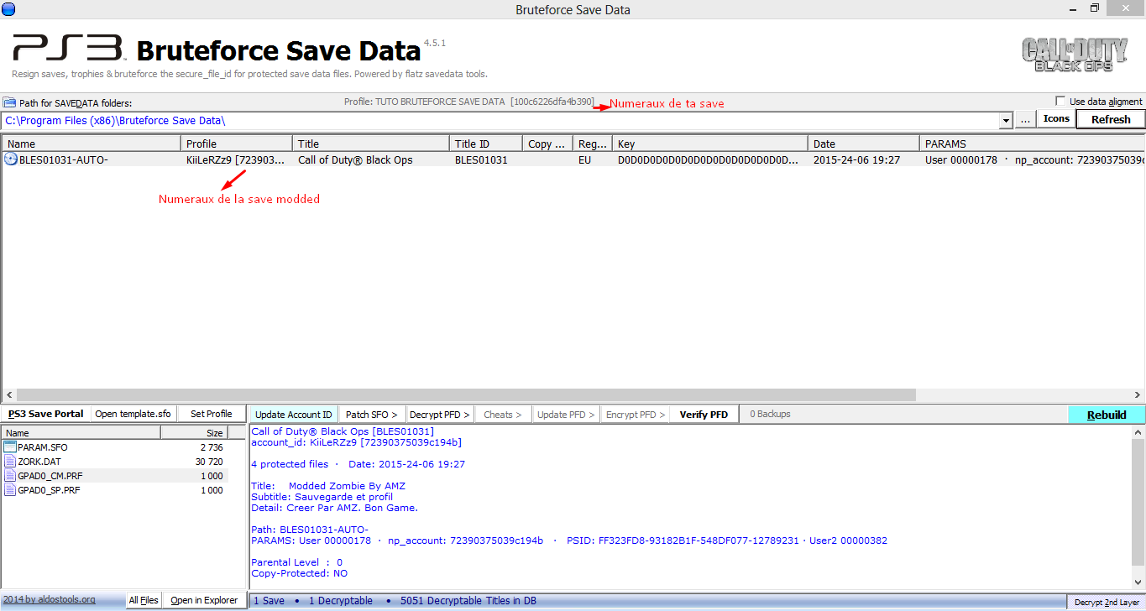Click the app icon in the title bar

coord(9,9)
